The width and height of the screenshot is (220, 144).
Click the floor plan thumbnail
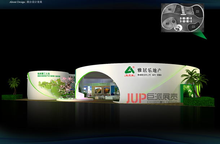(x=182, y=18)
